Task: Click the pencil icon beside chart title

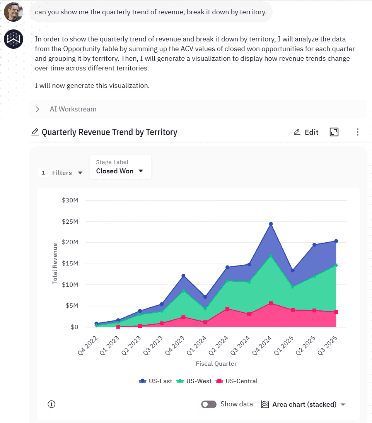Action: [35, 132]
